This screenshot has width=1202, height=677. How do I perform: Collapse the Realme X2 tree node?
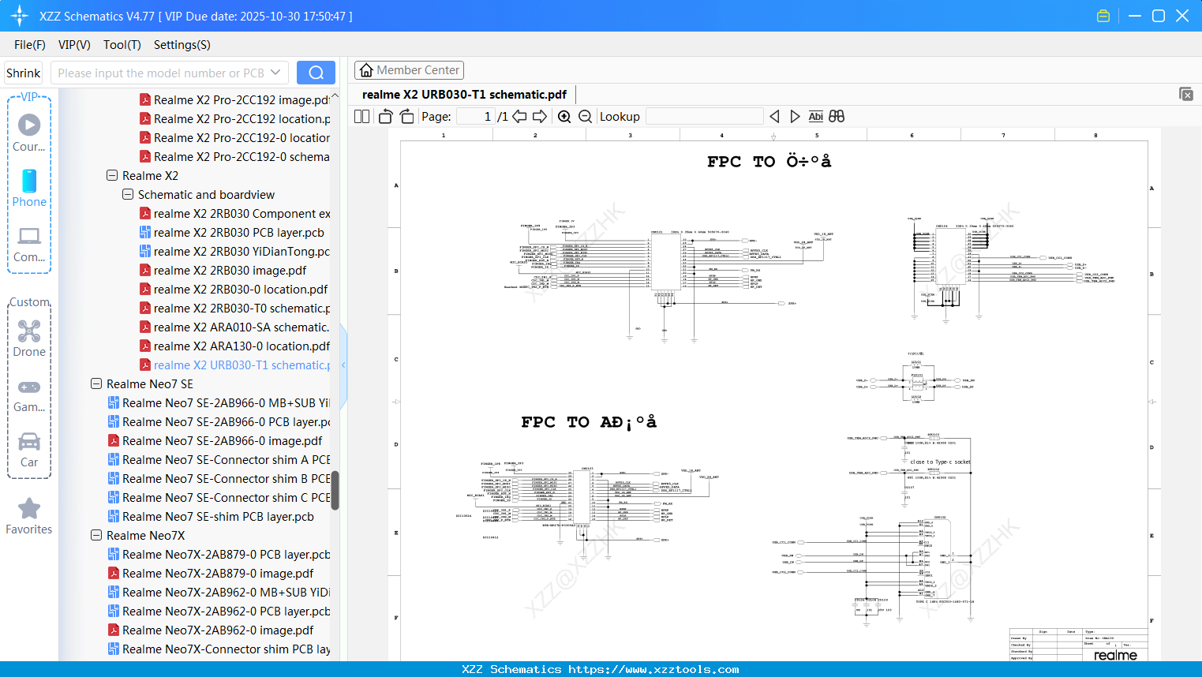click(112, 176)
